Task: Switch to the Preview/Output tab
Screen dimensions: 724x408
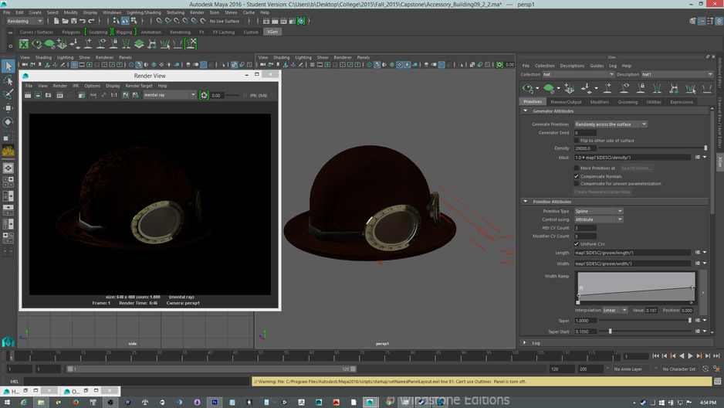Action: [x=566, y=102]
